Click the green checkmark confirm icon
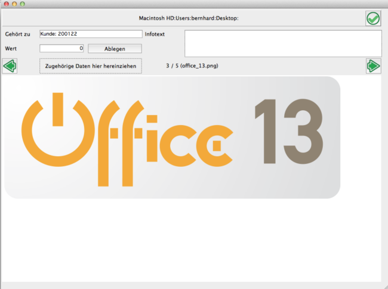The image size is (388, 289). (x=373, y=18)
